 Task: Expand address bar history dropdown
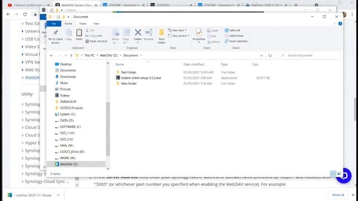coord(261,55)
